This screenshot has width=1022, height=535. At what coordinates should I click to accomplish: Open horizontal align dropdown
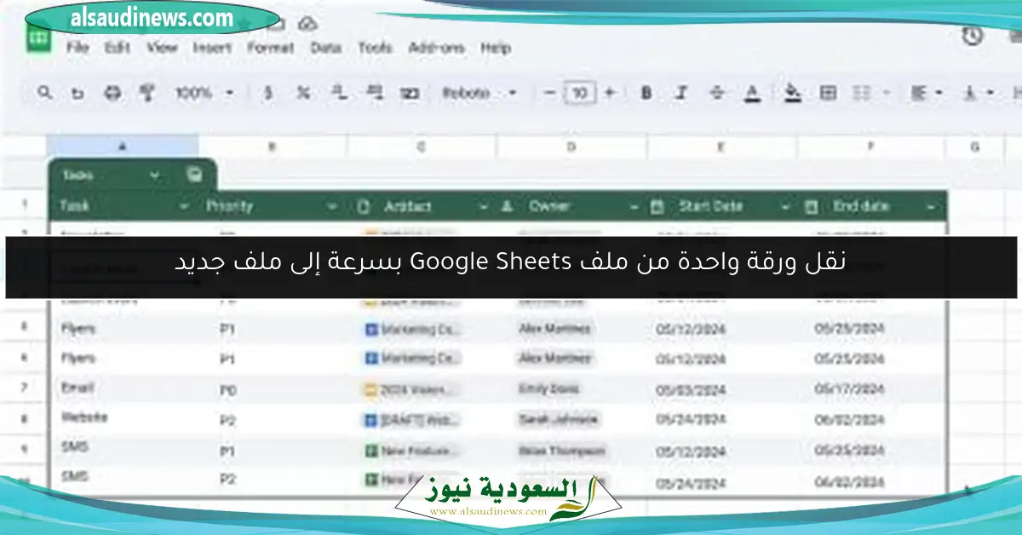point(926,93)
